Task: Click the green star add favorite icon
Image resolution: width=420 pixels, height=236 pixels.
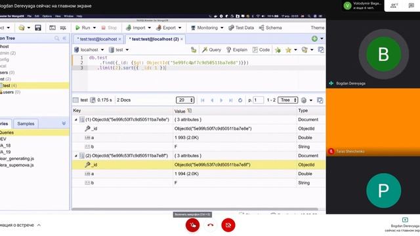Action: 278,50
